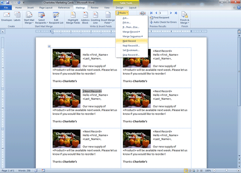
Task: Click the zoom slider handle
Action: (226, 171)
